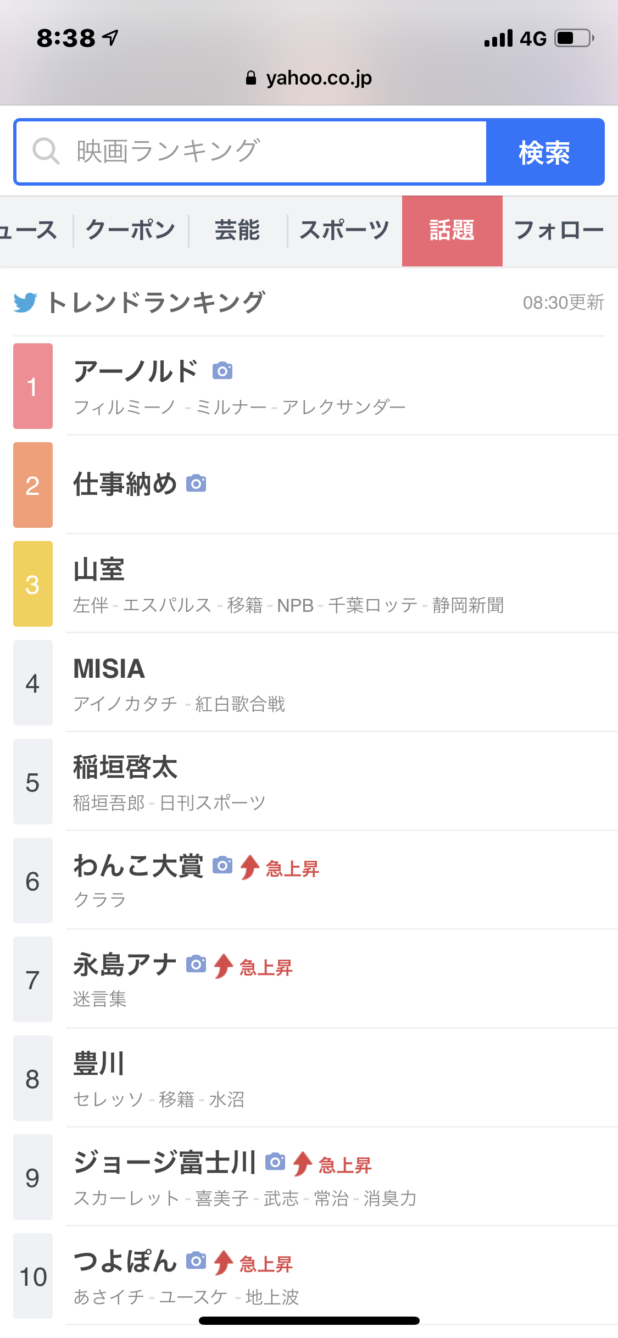The image size is (618, 1338).
Task: Tap the camera icon beside ジョージ富士川
Action: click(x=275, y=1162)
